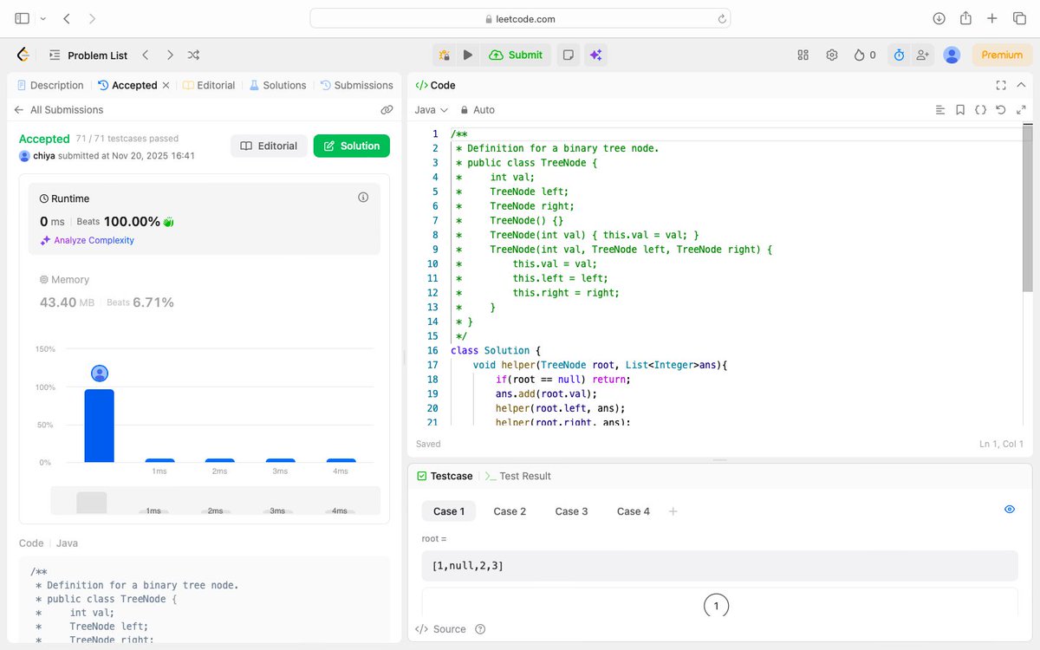Open the timer stopwatch icon
The height and width of the screenshot is (650, 1040).
pyautogui.click(x=899, y=54)
